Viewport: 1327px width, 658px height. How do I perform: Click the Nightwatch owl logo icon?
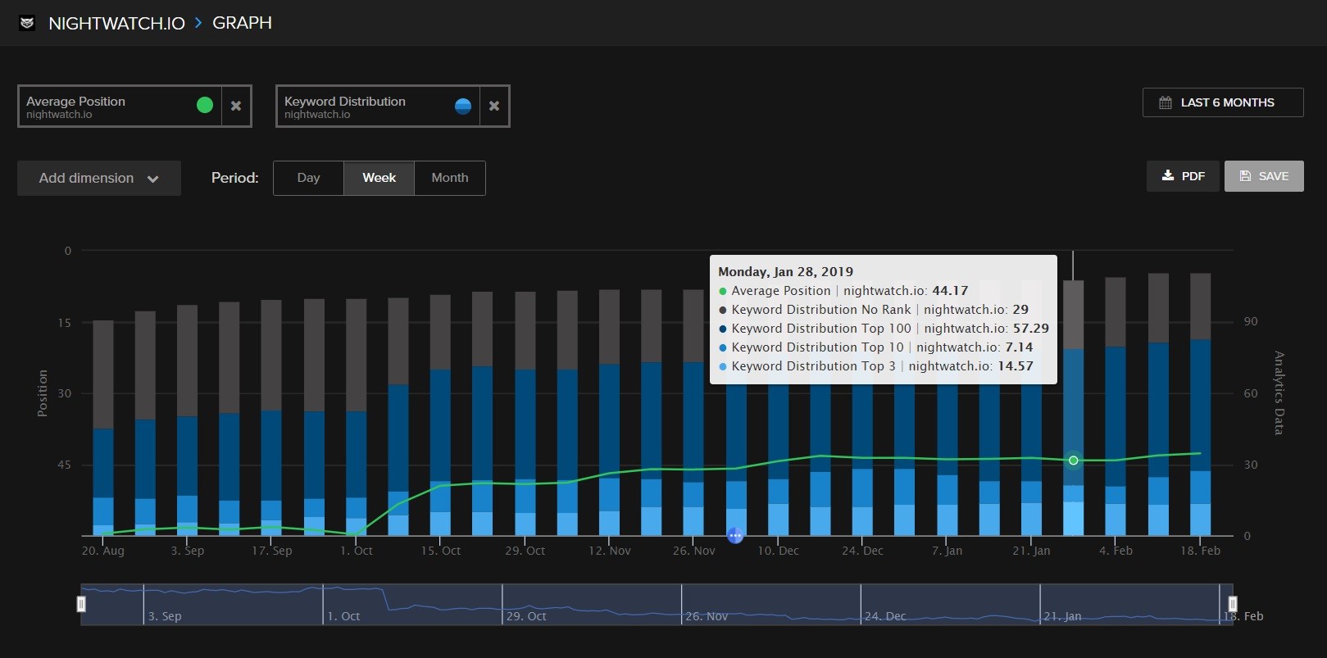pos(27,23)
